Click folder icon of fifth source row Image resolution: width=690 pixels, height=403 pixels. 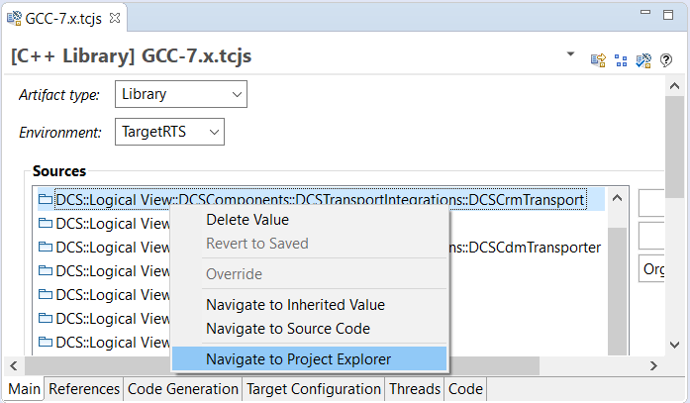pos(46,294)
